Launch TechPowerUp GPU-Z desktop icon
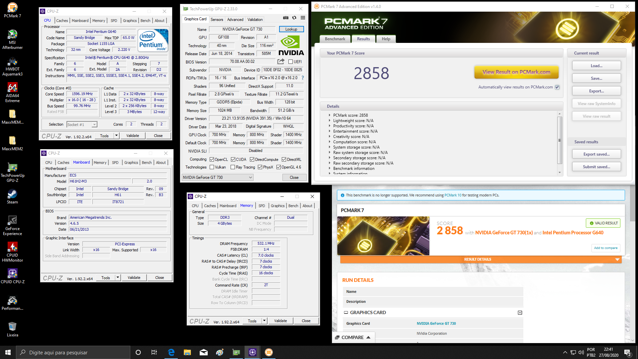The height and width of the screenshot is (359, 638). coord(12,172)
